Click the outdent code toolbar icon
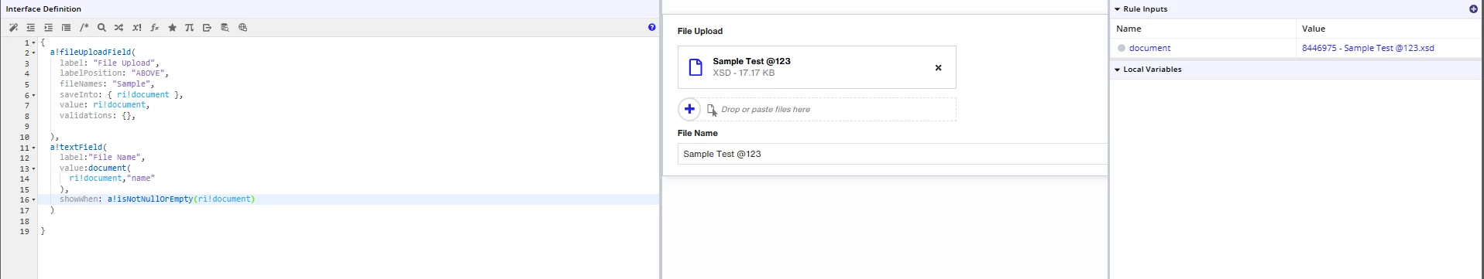 [x=31, y=28]
